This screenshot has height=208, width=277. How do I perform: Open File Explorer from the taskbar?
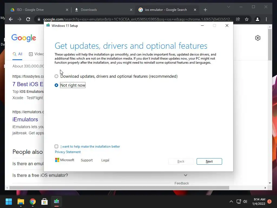(x=21, y=201)
